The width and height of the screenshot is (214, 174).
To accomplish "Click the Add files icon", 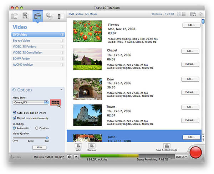I will pos(78,146).
